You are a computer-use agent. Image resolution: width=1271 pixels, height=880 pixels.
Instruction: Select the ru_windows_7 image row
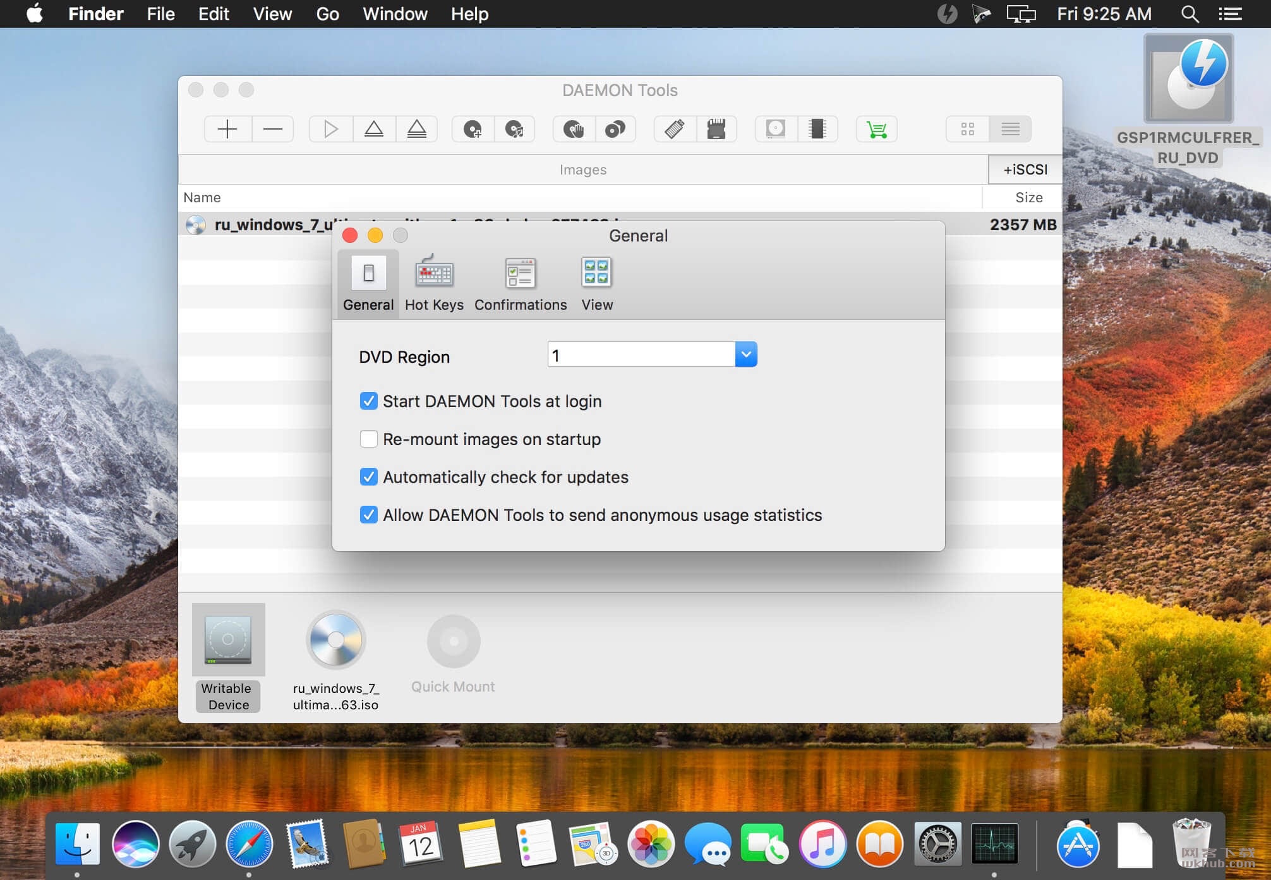tap(620, 224)
